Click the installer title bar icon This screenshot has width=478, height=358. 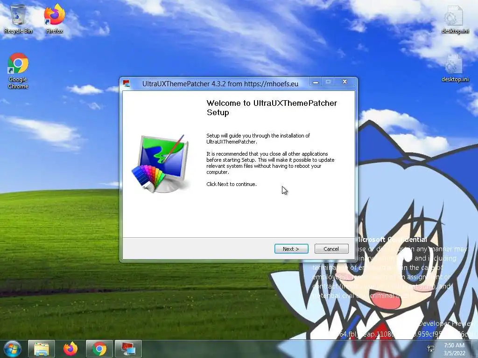click(127, 83)
